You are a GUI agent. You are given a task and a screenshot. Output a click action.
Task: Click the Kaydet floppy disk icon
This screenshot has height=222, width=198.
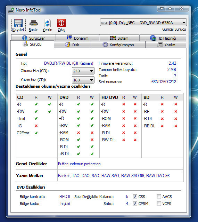click(x=18, y=23)
